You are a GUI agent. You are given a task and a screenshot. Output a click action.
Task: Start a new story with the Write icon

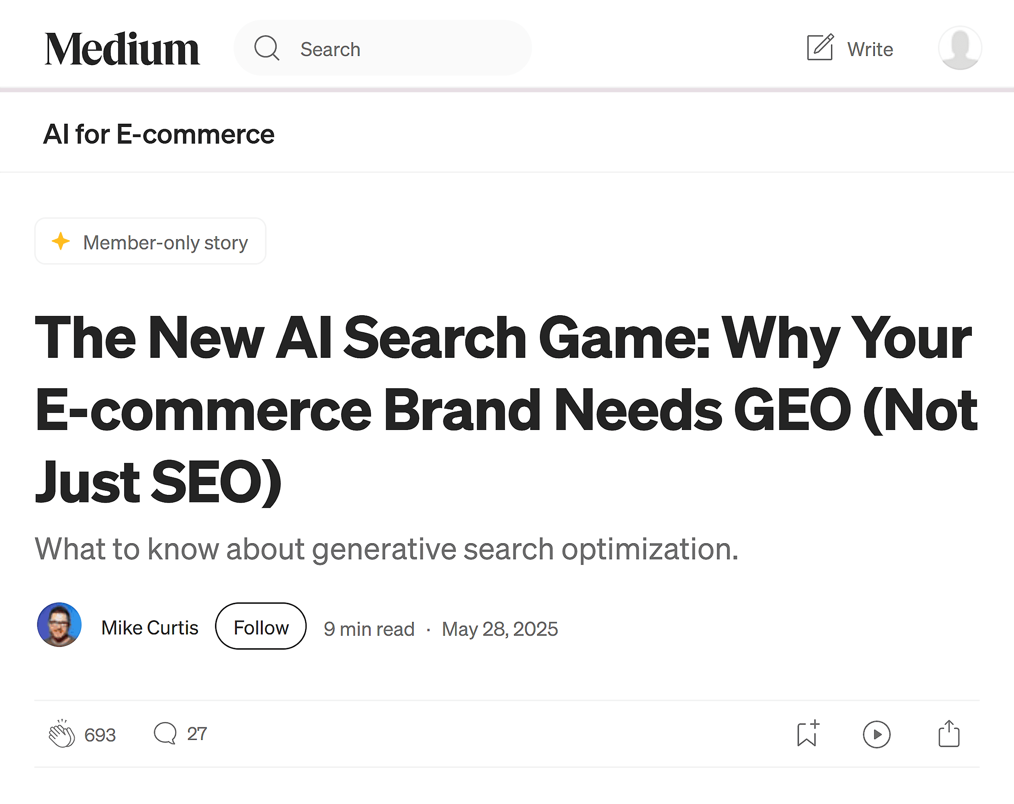819,47
